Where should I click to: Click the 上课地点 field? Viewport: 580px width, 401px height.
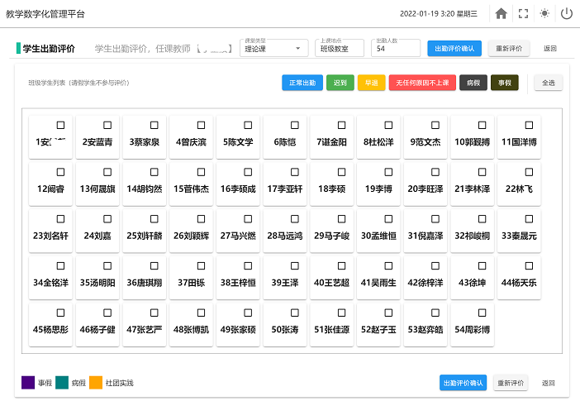click(x=340, y=49)
